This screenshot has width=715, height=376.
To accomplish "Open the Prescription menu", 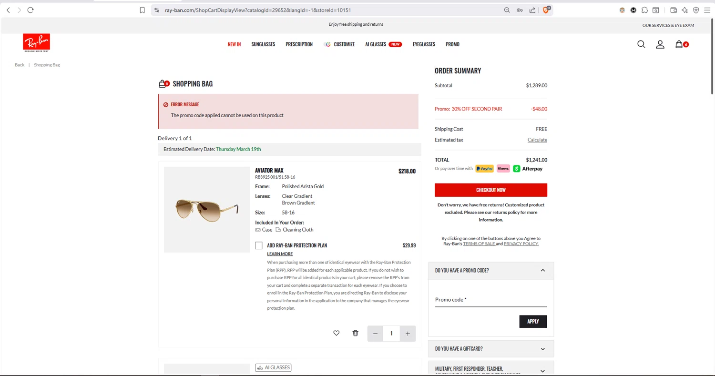I will tap(299, 44).
